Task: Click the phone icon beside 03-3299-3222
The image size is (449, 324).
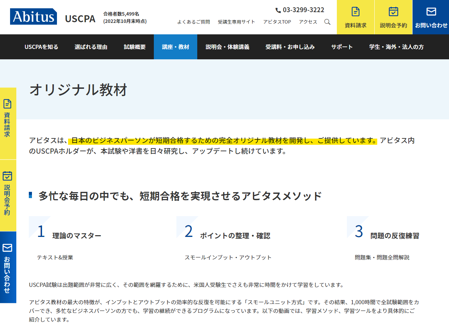Action: pyautogui.click(x=278, y=10)
